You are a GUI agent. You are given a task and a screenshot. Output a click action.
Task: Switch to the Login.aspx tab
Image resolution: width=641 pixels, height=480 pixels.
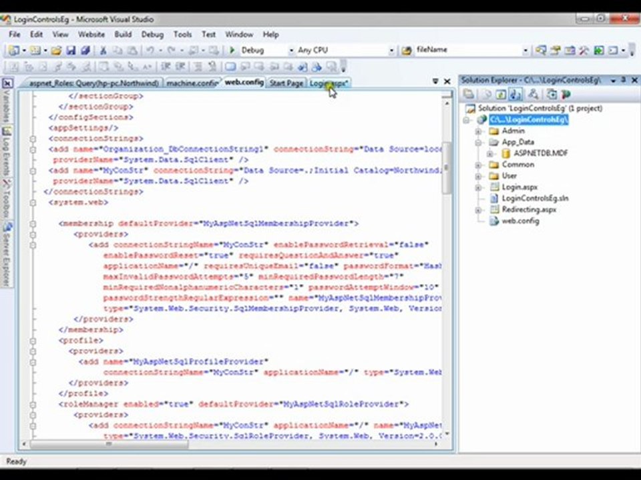pyautogui.click(x=329, y=83)
